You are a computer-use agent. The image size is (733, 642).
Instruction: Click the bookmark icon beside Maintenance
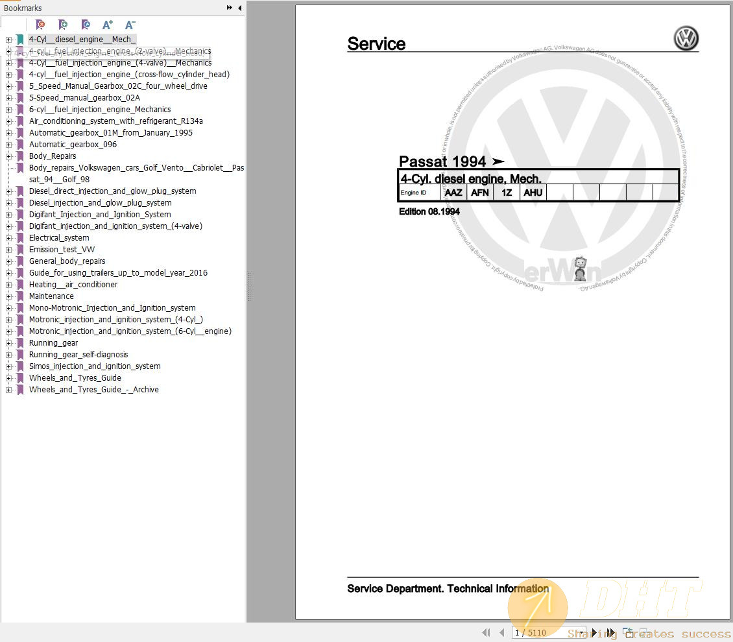coord(20,296)
